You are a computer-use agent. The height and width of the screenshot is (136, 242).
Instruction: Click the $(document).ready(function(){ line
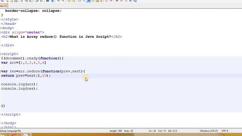pos(32,58)
